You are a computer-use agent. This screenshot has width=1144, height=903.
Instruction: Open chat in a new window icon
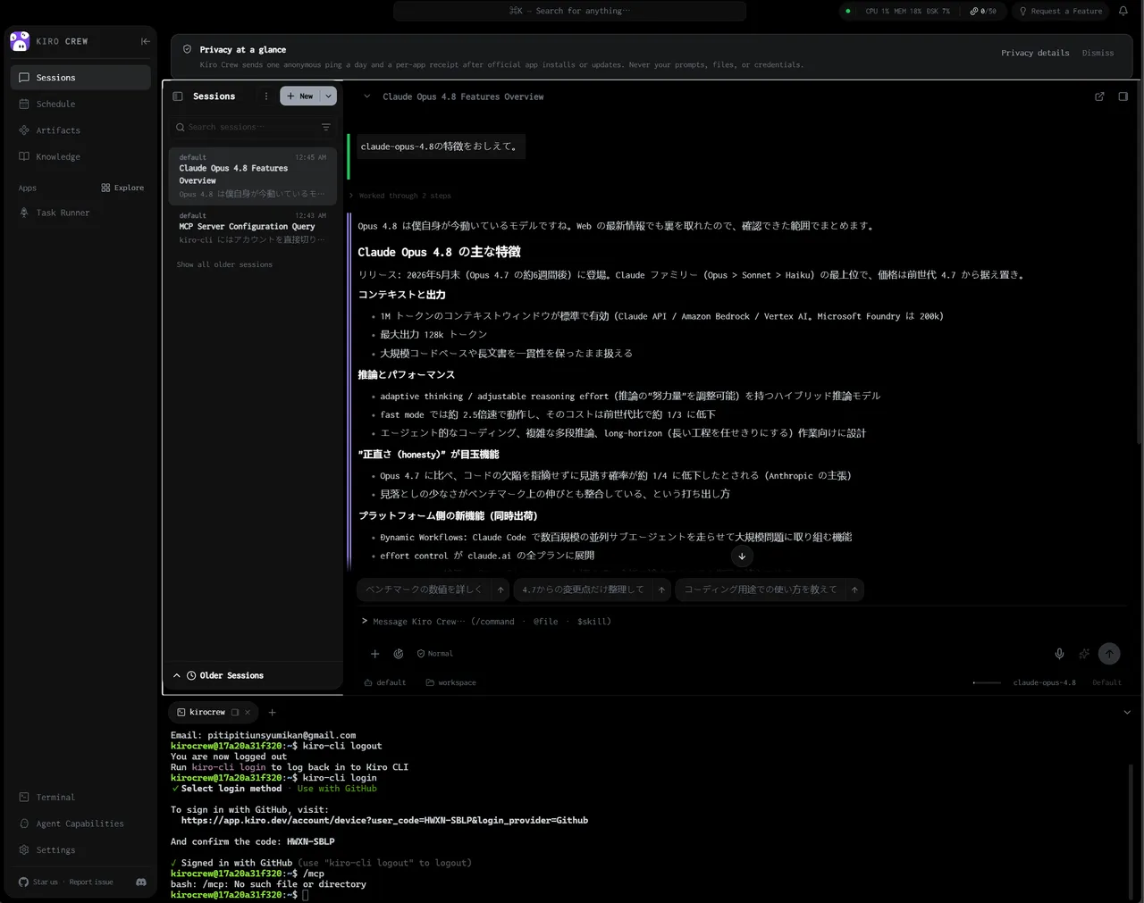pos(1099,96)
